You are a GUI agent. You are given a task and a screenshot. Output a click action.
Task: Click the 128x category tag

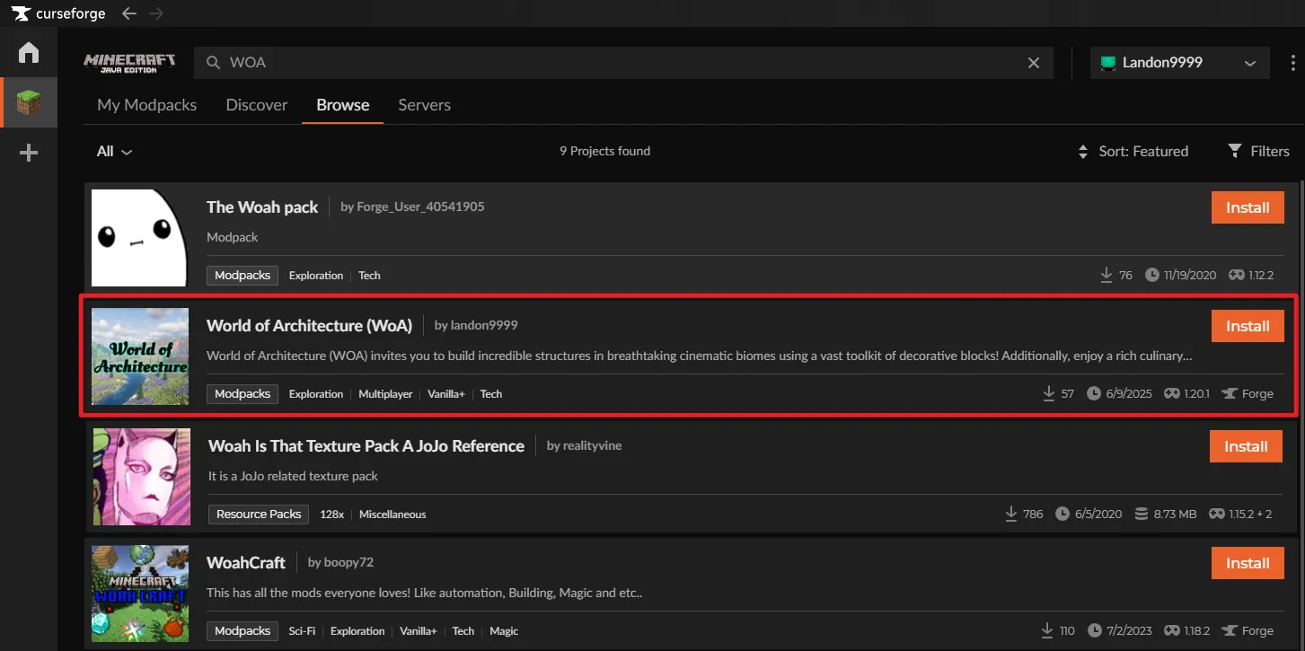coord(332,515)
